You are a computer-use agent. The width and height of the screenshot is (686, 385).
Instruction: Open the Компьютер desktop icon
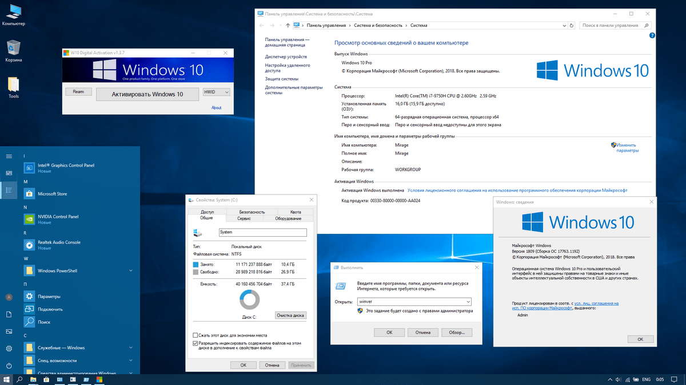point(14,14)
